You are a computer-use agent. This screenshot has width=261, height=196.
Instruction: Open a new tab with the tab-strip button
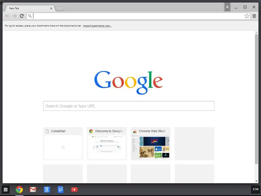pos(59,8)
